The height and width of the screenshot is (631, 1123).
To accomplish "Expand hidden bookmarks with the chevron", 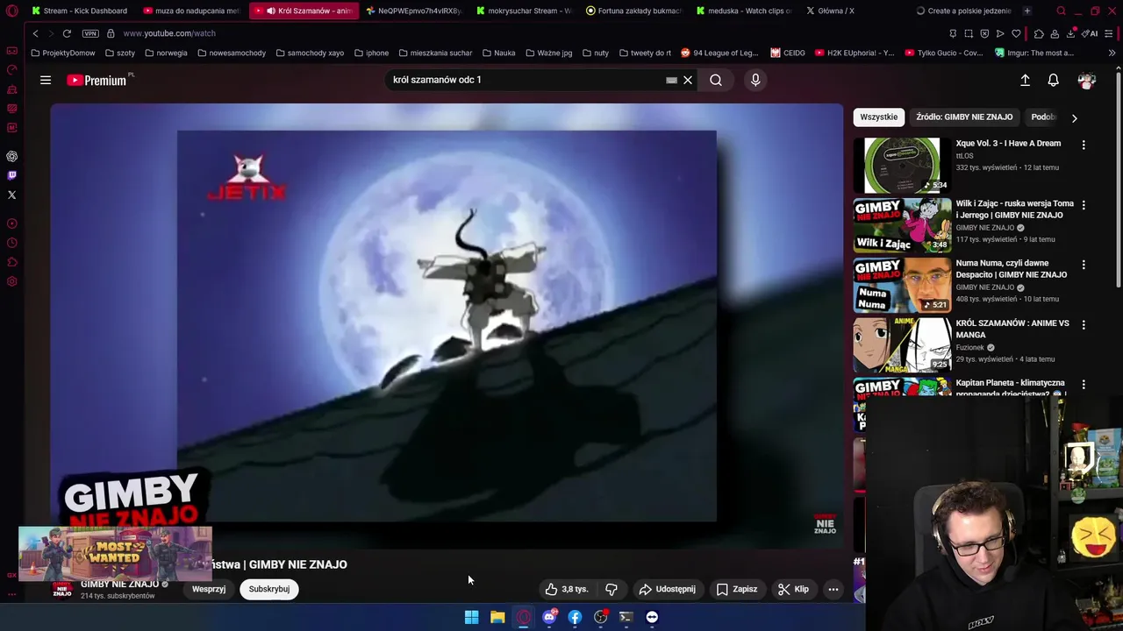I will [x=1112, y=53].
